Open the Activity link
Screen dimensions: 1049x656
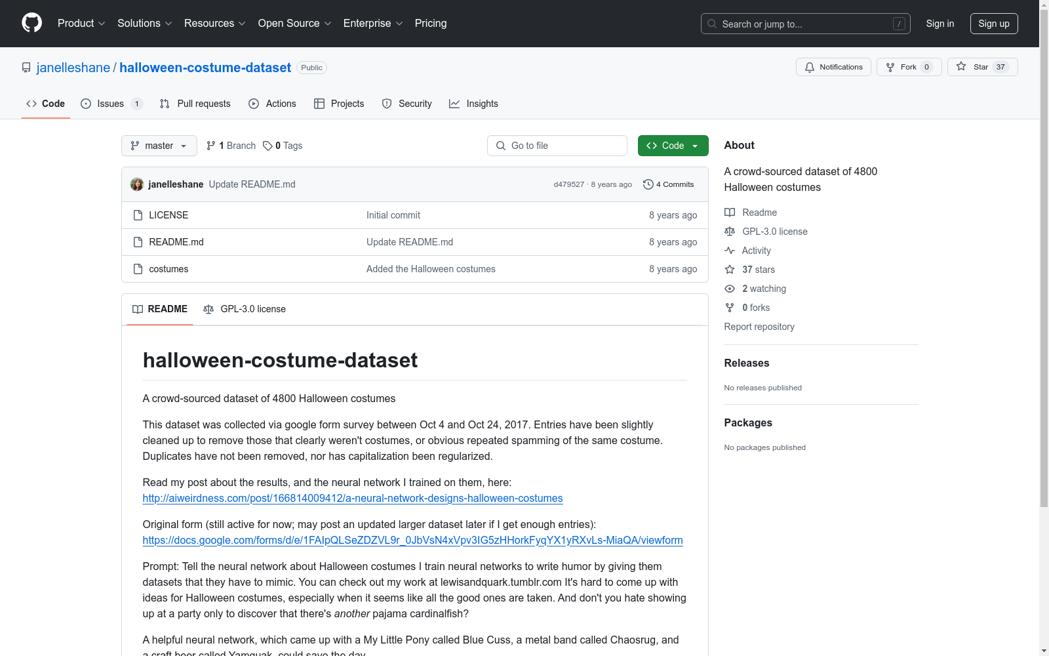click(747, 251)
